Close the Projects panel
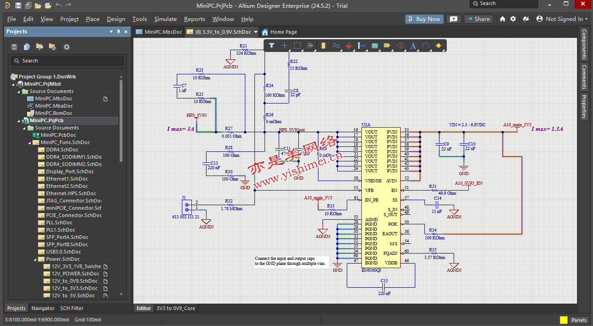The width and height of the screenshot is (593, 326). click(x=126, y=31)
